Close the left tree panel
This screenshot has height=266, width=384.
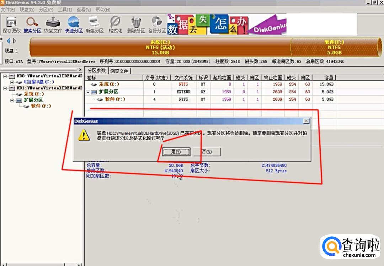80,70
